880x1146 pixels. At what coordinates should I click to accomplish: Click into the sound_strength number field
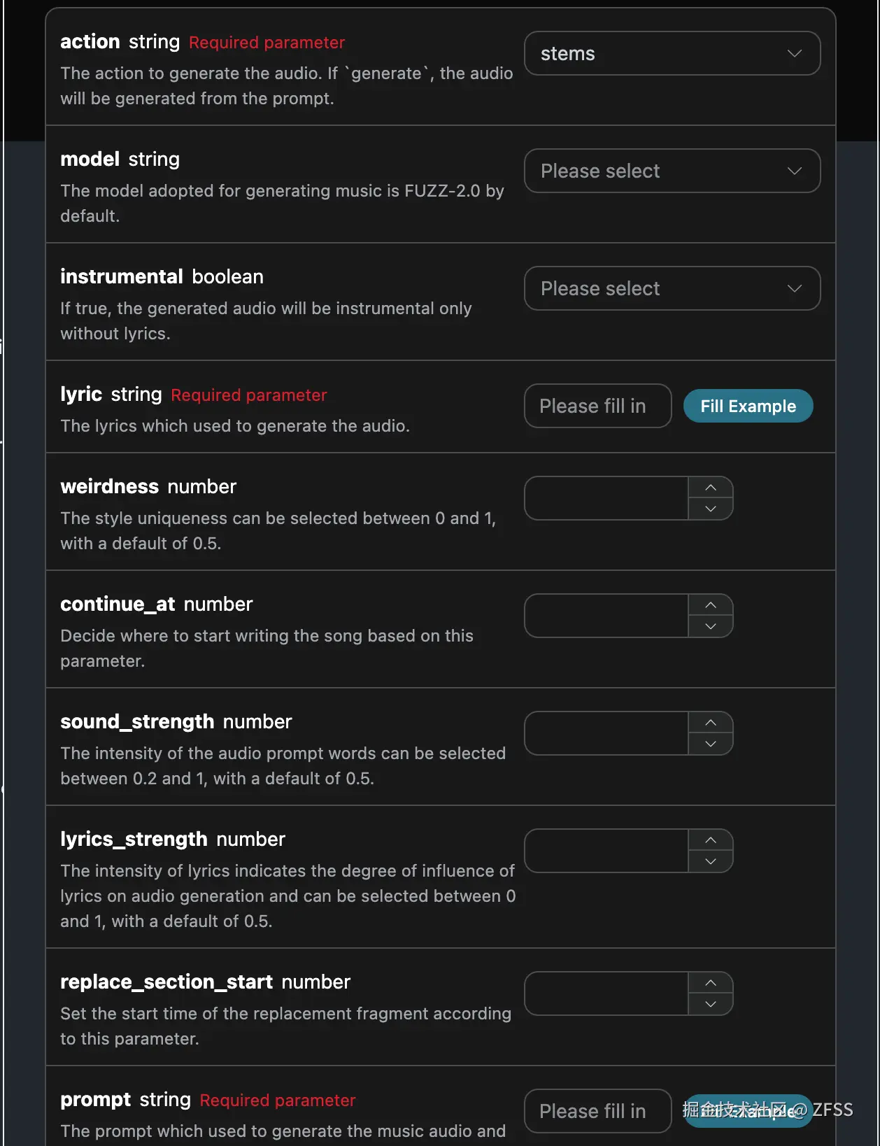click(x=606, y=733)
